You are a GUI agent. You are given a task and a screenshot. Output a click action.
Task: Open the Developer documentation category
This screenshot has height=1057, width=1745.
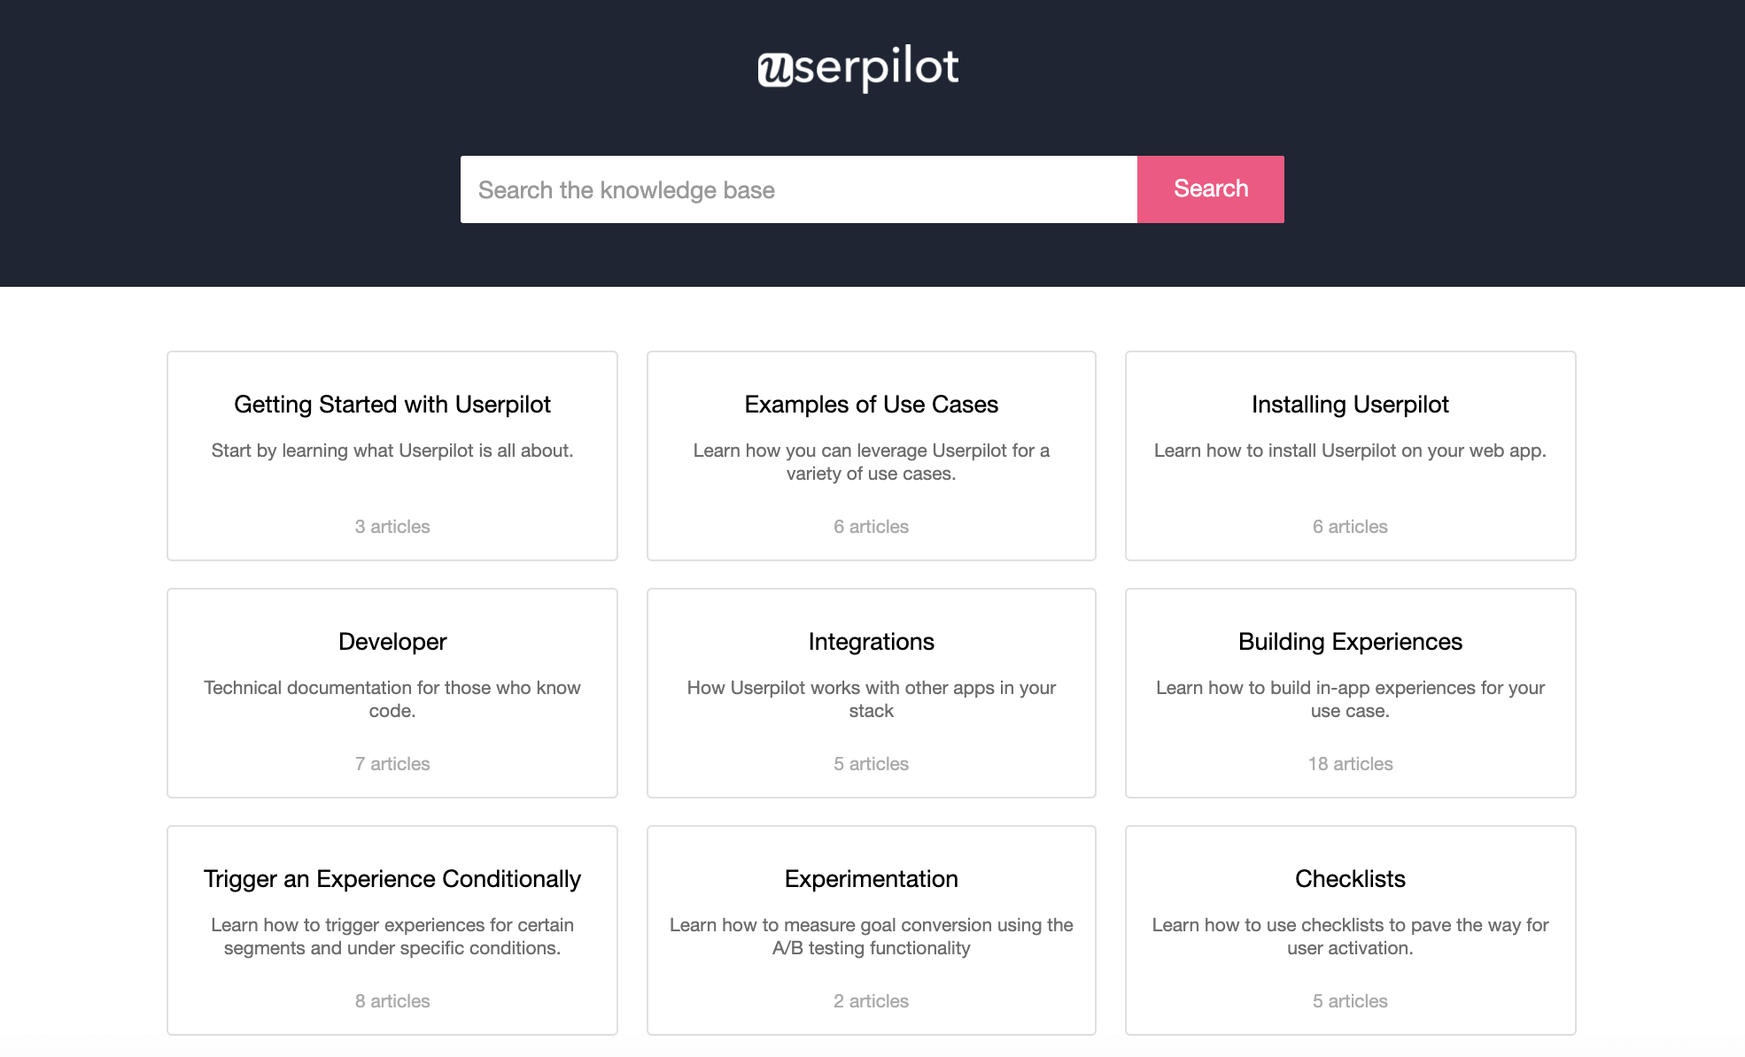click(x=392, y=642)
